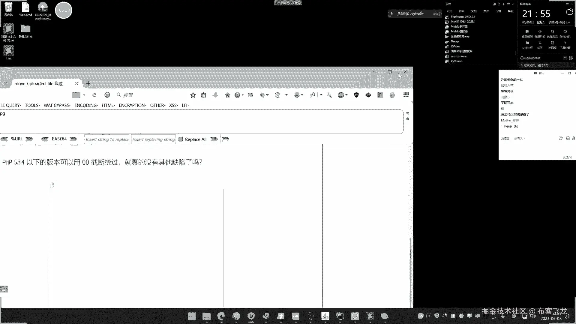The height and width of the screenshot is (324, 576).
Task: Toggle the Replace All checkbox
Action: coord(181,139)
